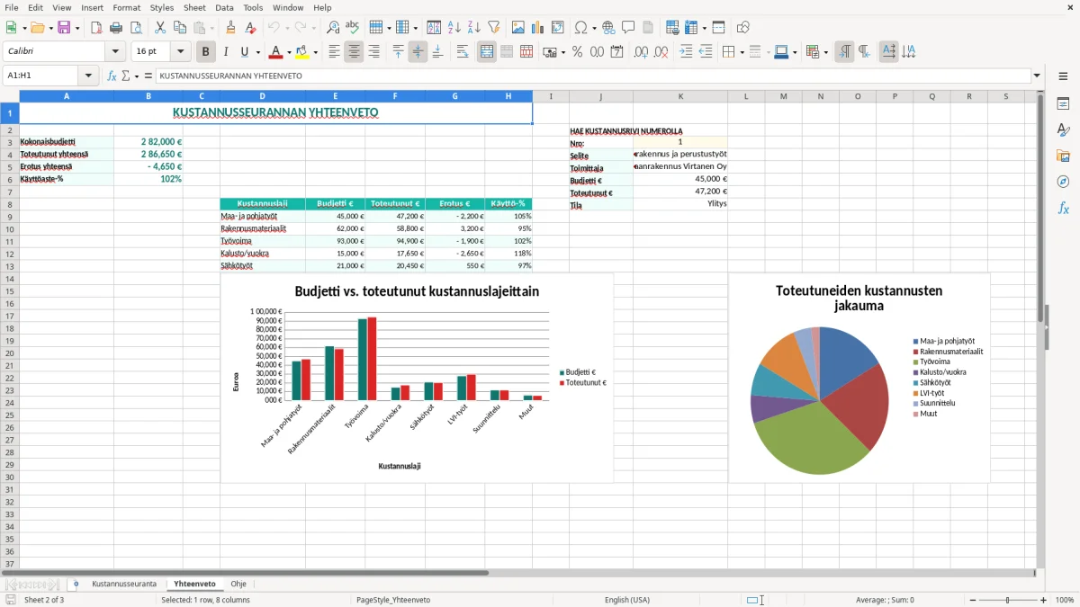1080x607 pixels.
Task: Open the Underline style dropdown arrow
Action: point(257,52)
